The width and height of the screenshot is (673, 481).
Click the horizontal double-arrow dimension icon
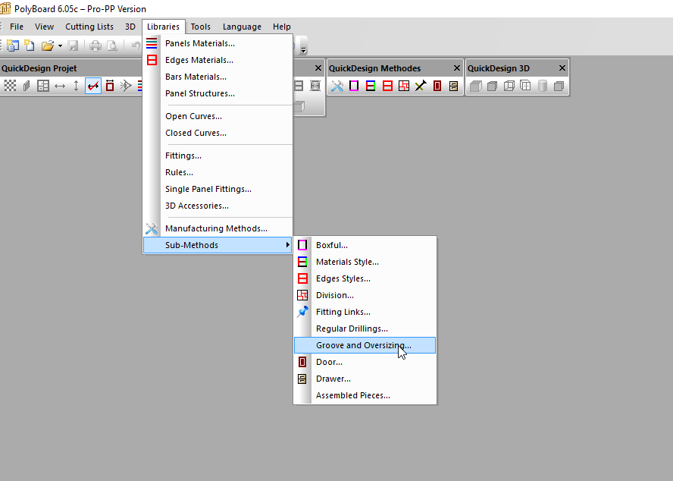(60, 86)
